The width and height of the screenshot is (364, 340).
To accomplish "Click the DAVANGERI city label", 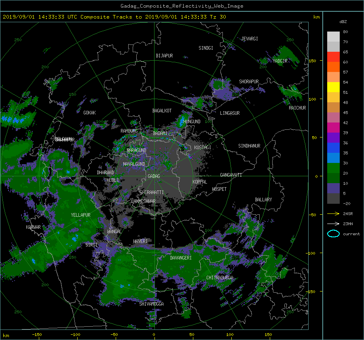I will pos(181,258).
